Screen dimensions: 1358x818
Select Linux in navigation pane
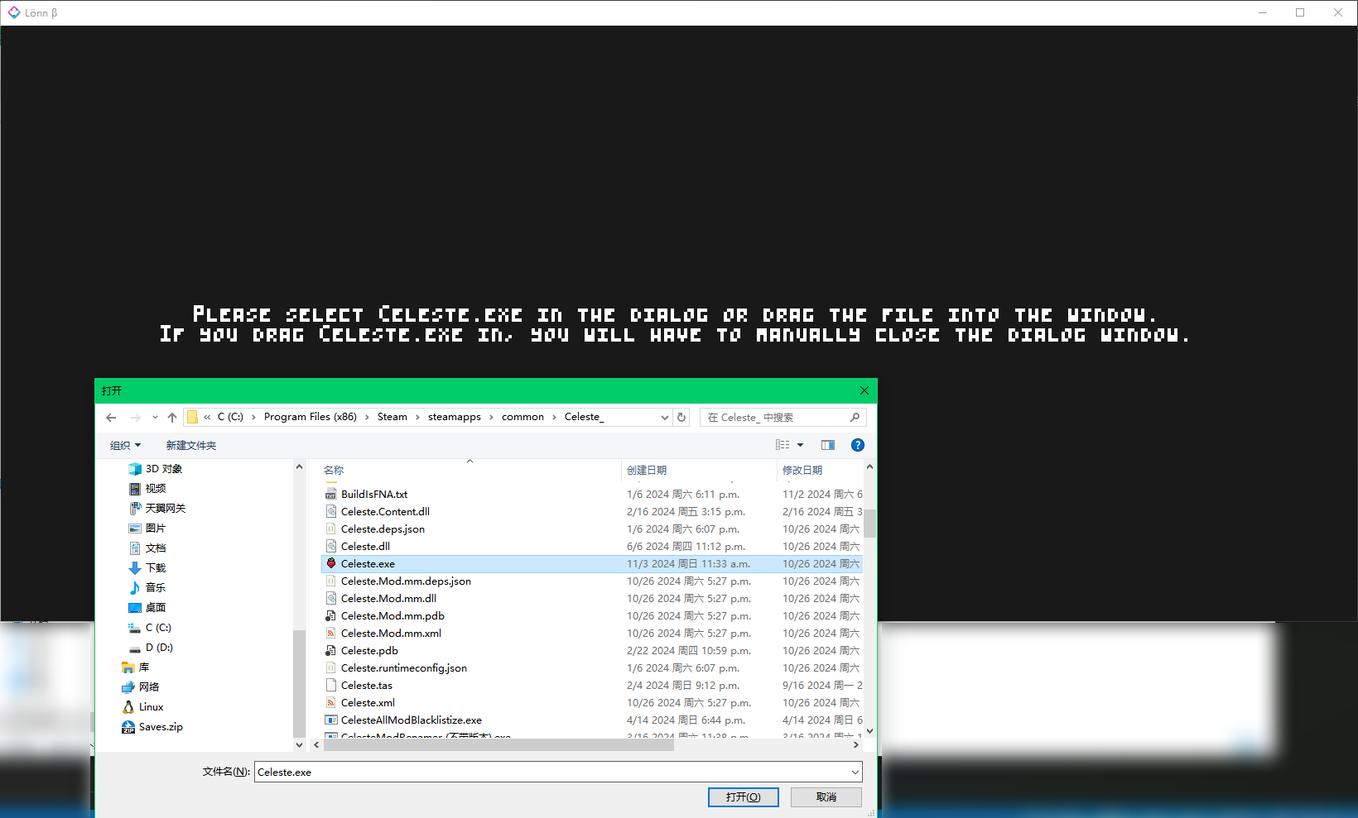point(142,707)
